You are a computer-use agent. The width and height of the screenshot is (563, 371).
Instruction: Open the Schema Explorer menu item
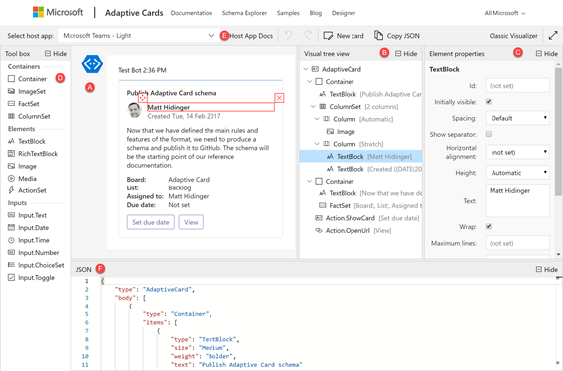(244, 13)
